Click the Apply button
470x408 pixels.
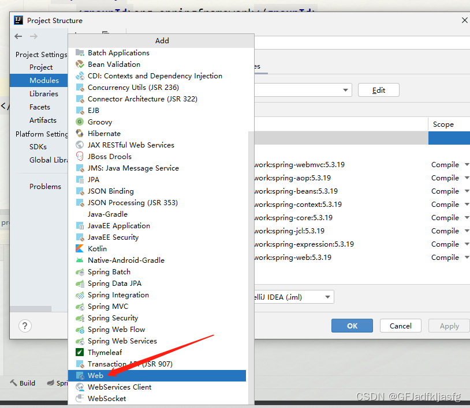tap(449, 326)
